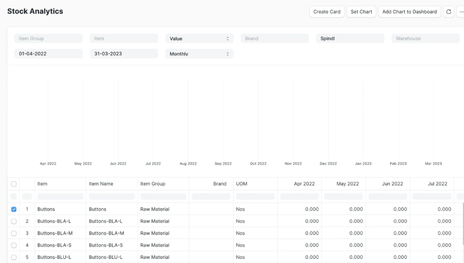464x263 pixels.
Task: Focus the Item Group filter field
Action: [48, 38]
